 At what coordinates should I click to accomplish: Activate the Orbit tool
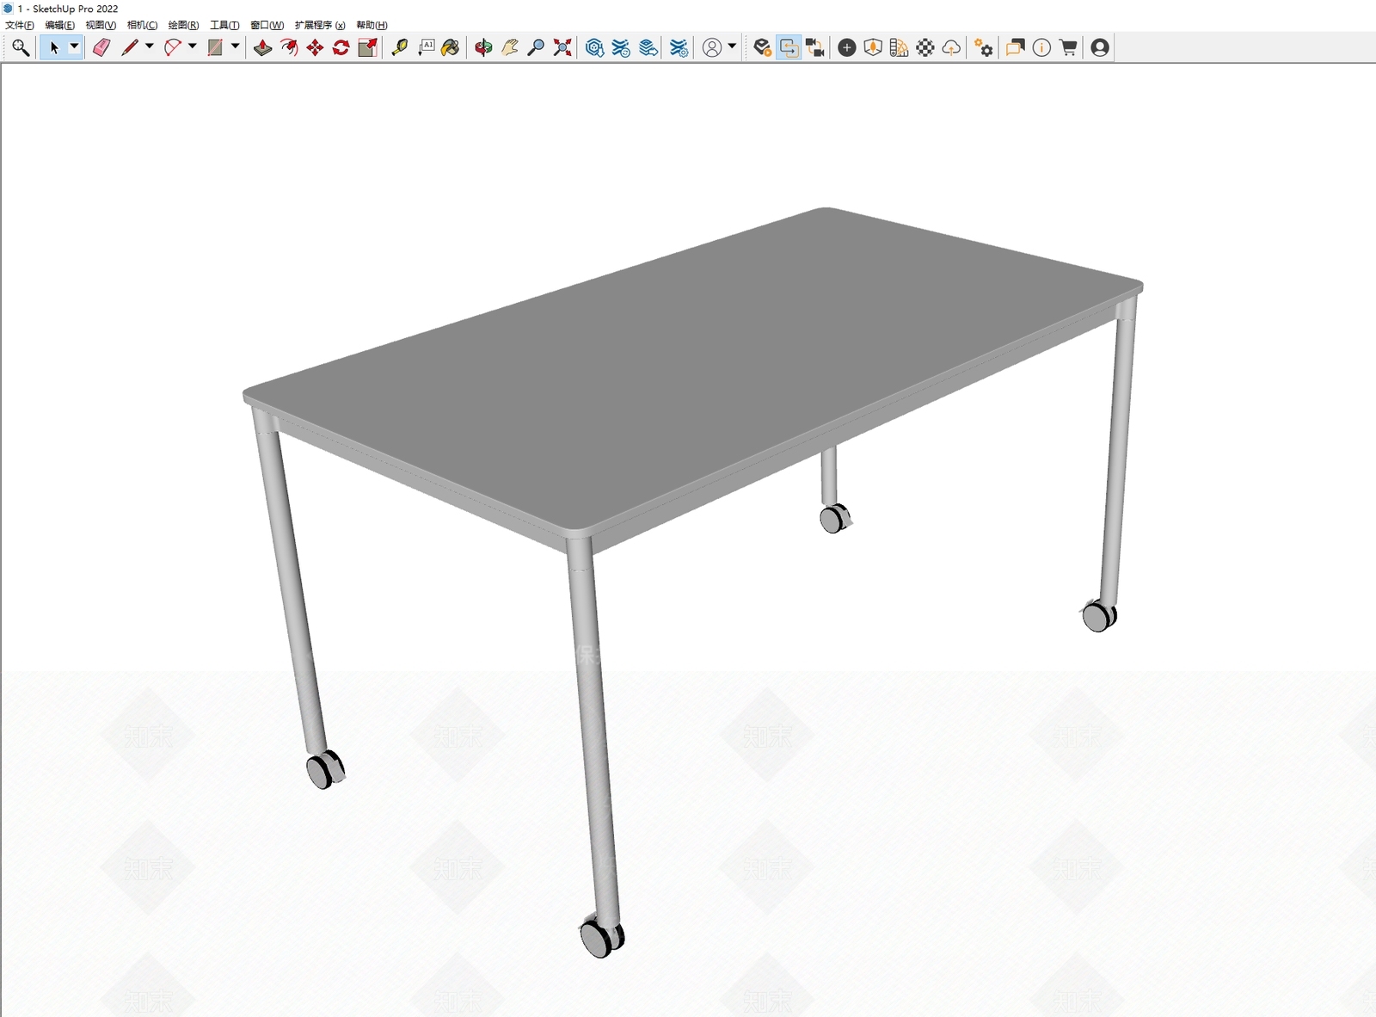click(484, 47)
